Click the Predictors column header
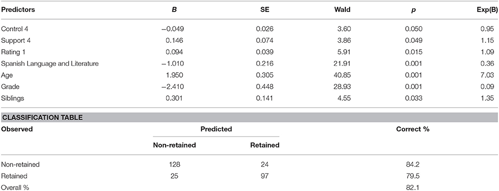The image size is (499, 191). point(18,9)
